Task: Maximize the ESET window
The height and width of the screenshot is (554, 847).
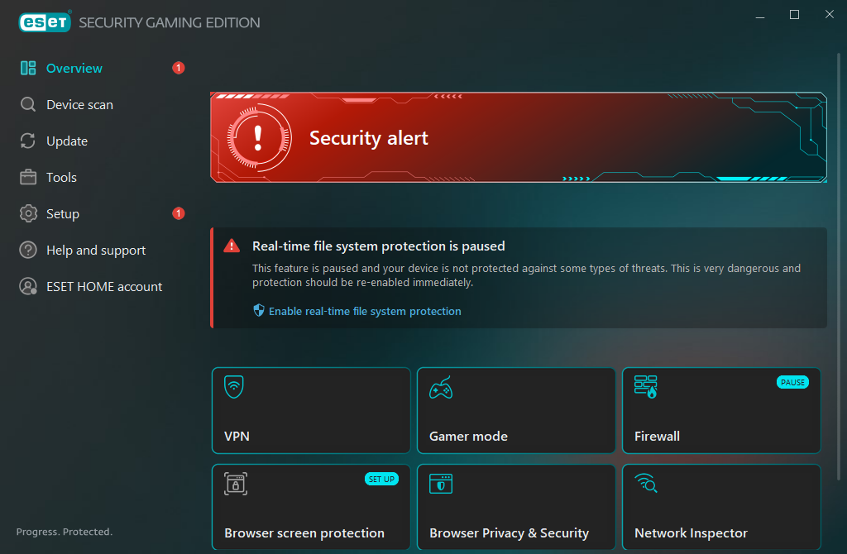Action: click(x=795, y=15)
